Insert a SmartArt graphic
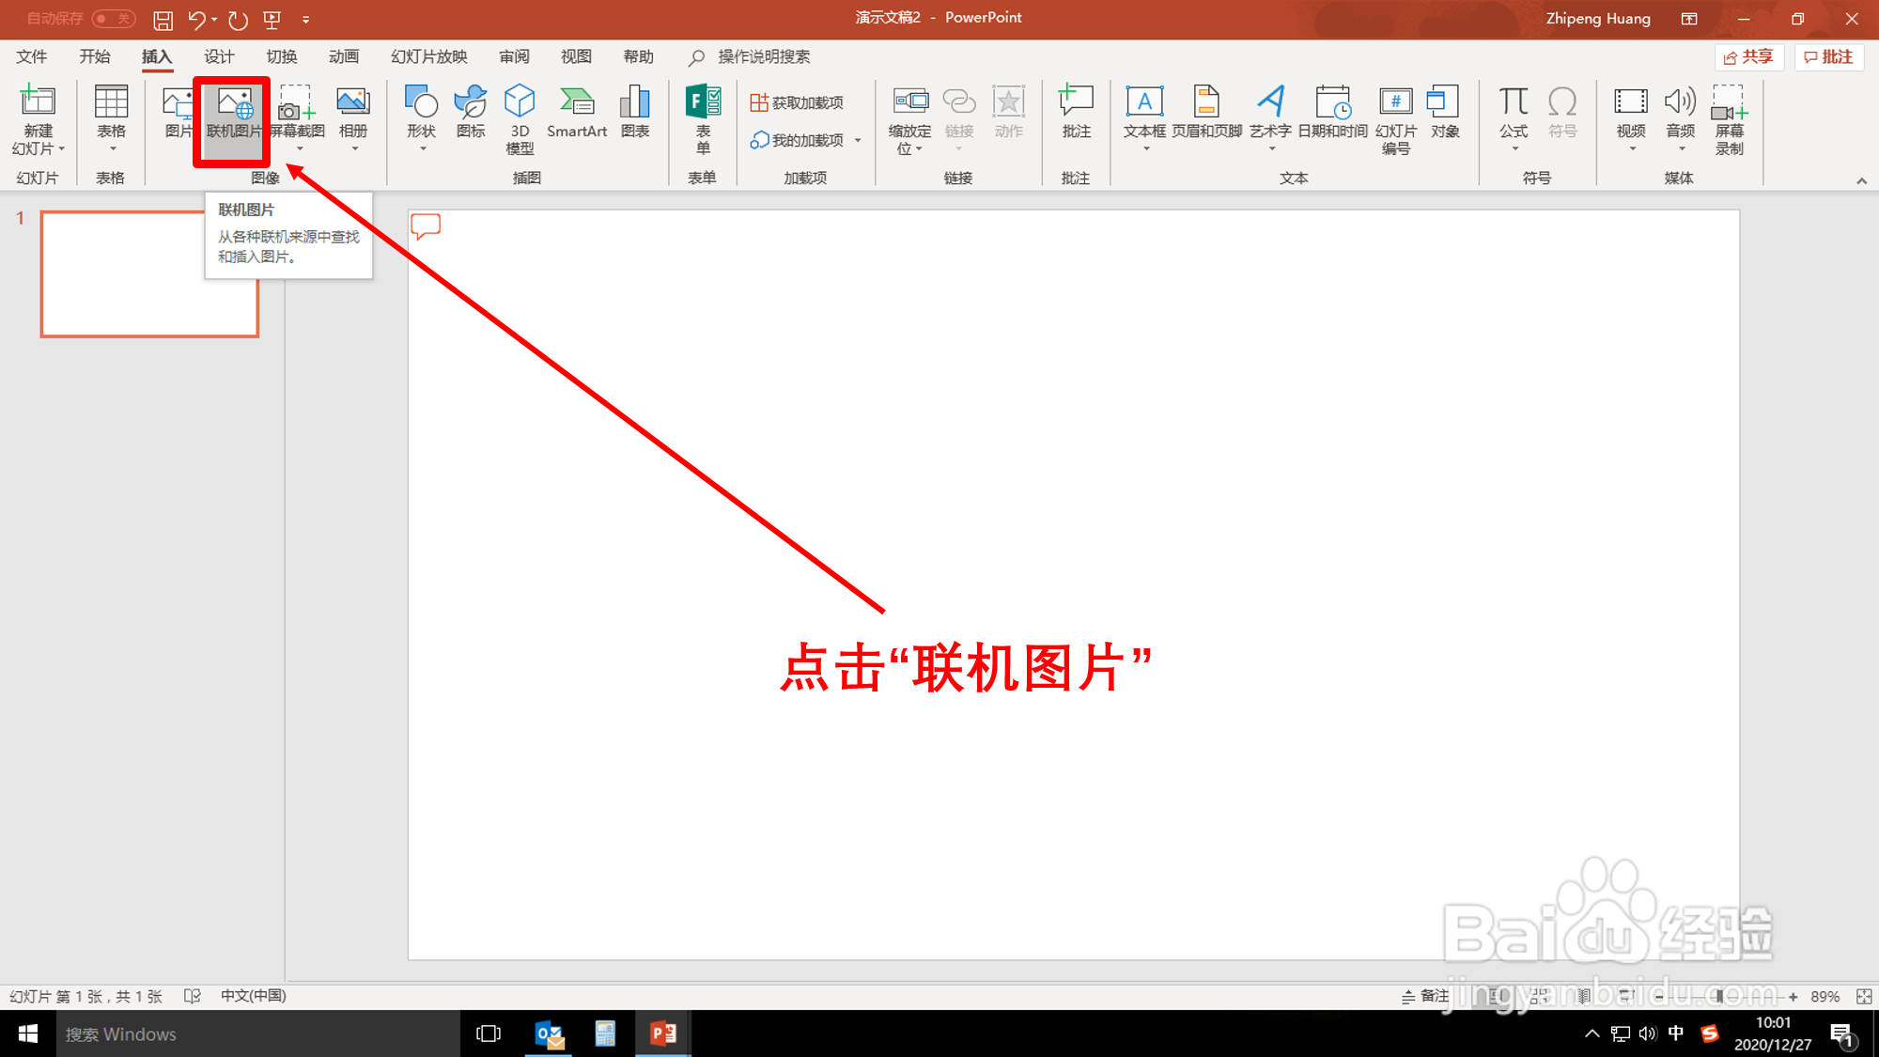The height and width of the screenshot is (1057, 1879). (577, 113)
